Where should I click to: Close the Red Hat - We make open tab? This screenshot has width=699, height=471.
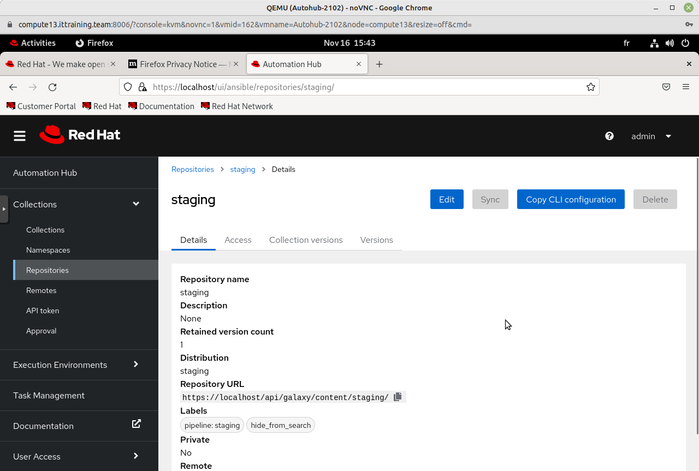point(113,64)
